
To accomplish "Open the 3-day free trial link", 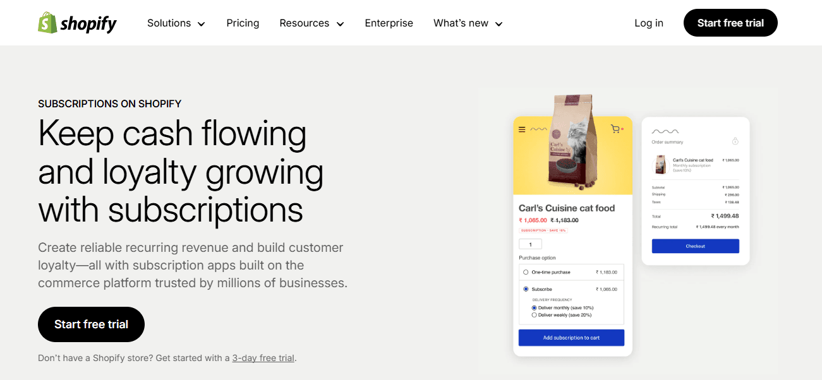I will click(263, 358).
